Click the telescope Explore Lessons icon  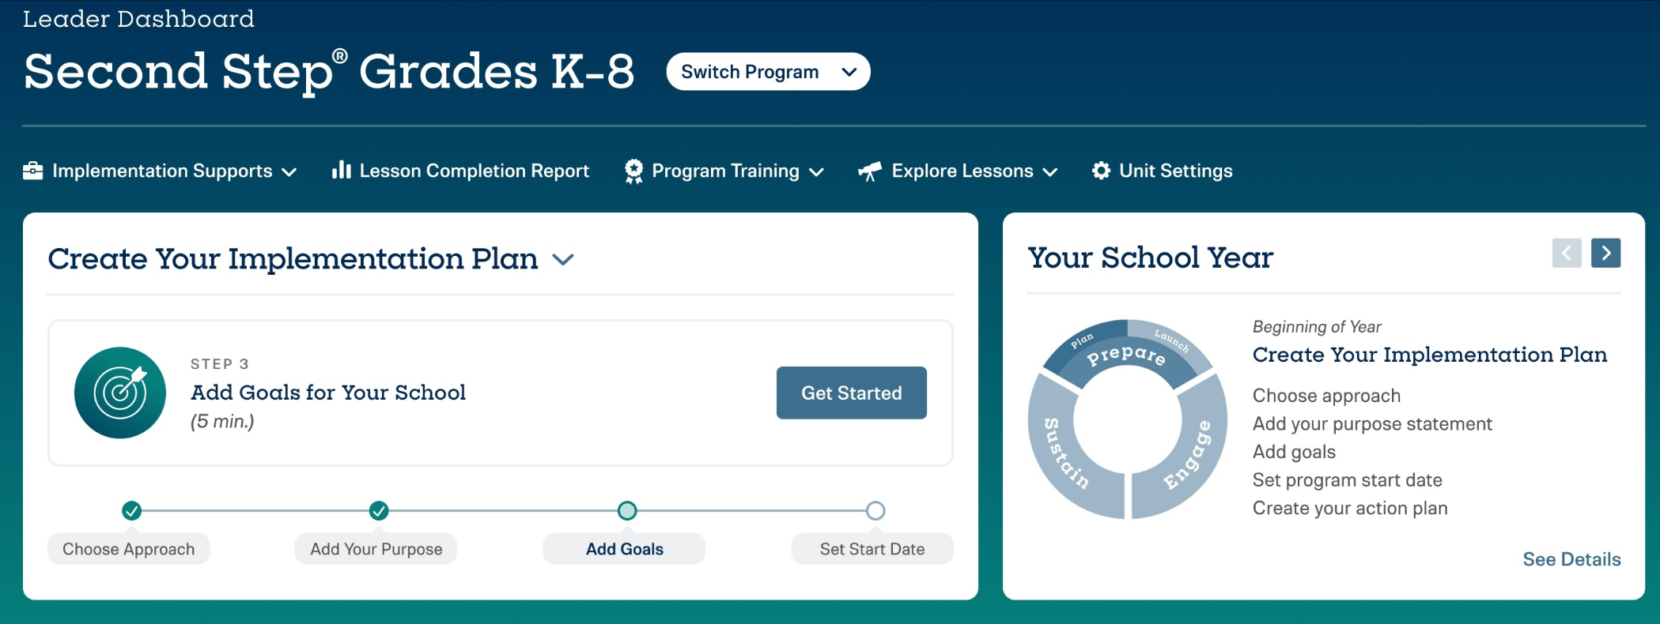pyautogui.click(x=870, y=171)
